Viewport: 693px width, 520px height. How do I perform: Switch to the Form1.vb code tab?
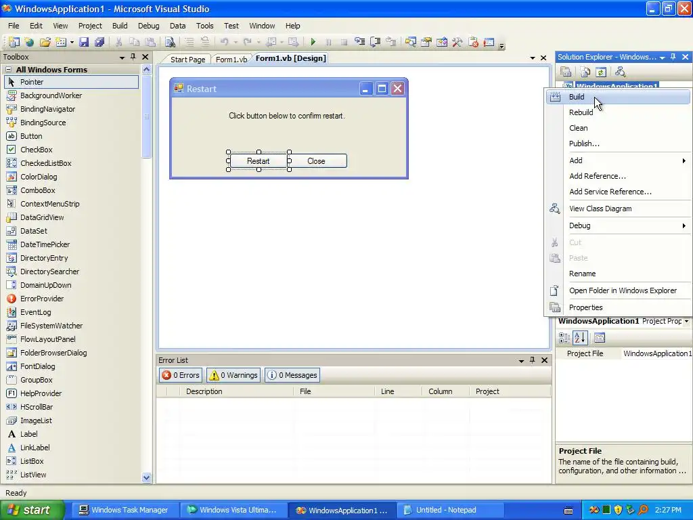coord(231,60)
